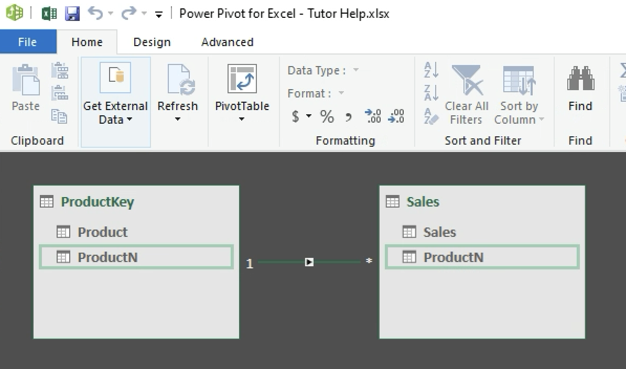Click the Power Pivot app icon
The width and height of the screenshot is (626, 369).
tap(14, 13)
